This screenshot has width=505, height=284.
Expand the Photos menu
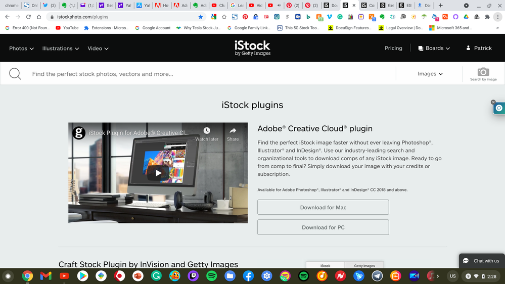pyautogui.click(x=21, y=49)
